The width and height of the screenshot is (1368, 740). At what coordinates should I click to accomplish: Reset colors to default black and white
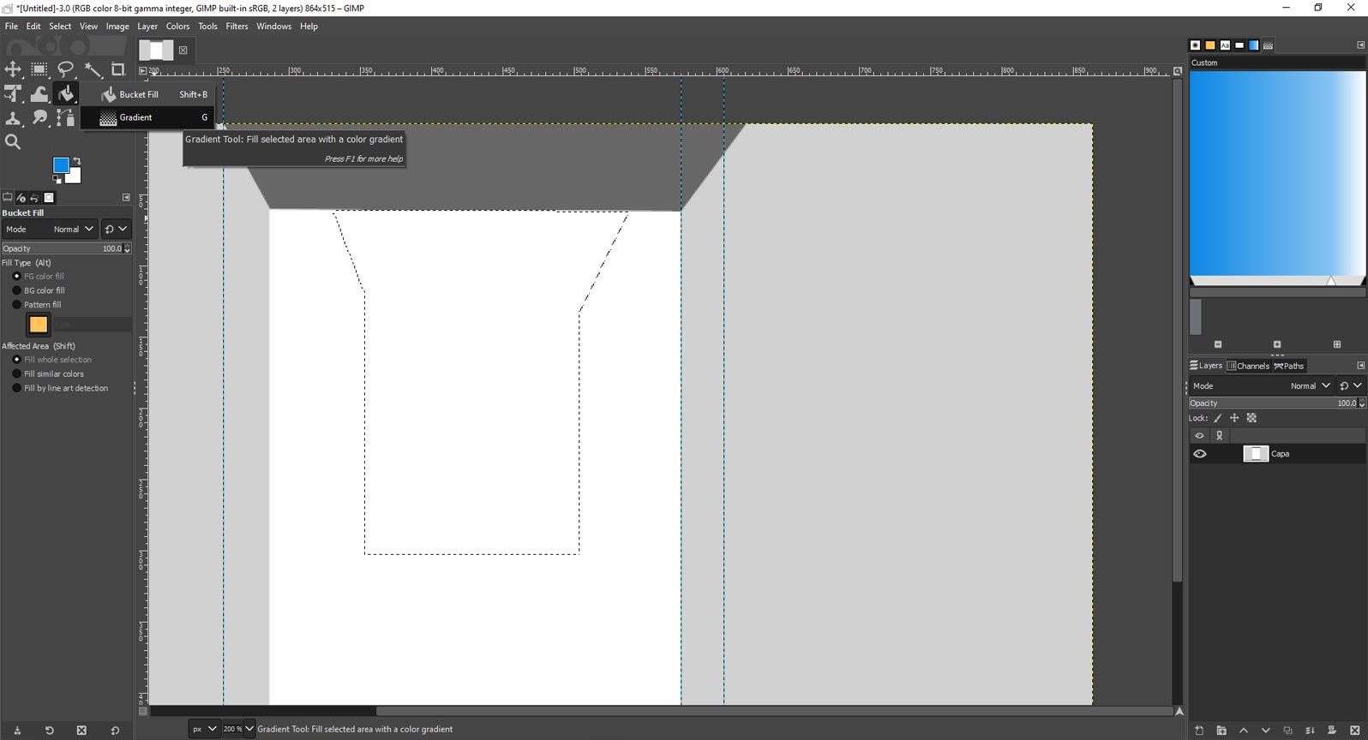pyautogui.click(x=57, y=179)
